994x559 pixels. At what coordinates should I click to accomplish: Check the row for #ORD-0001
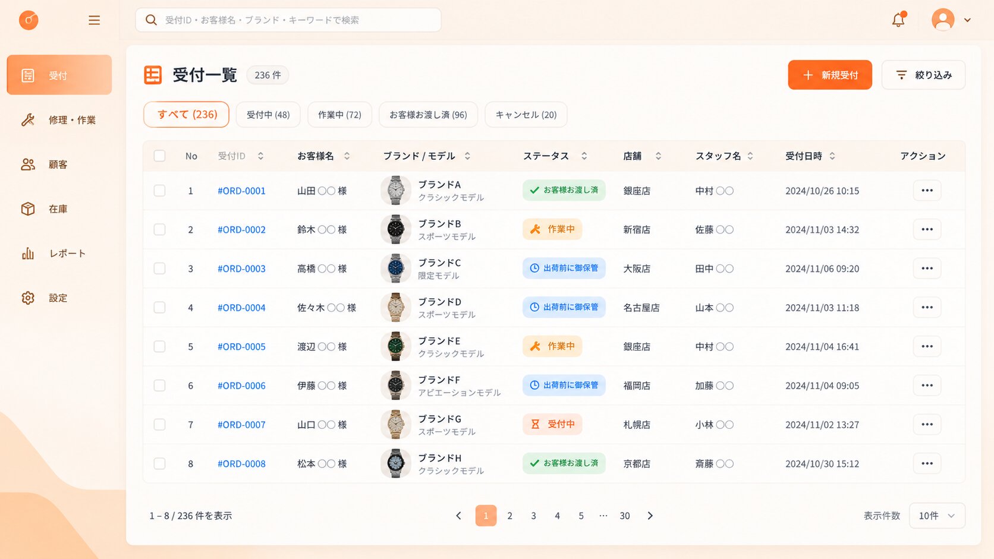pos(159,191)
